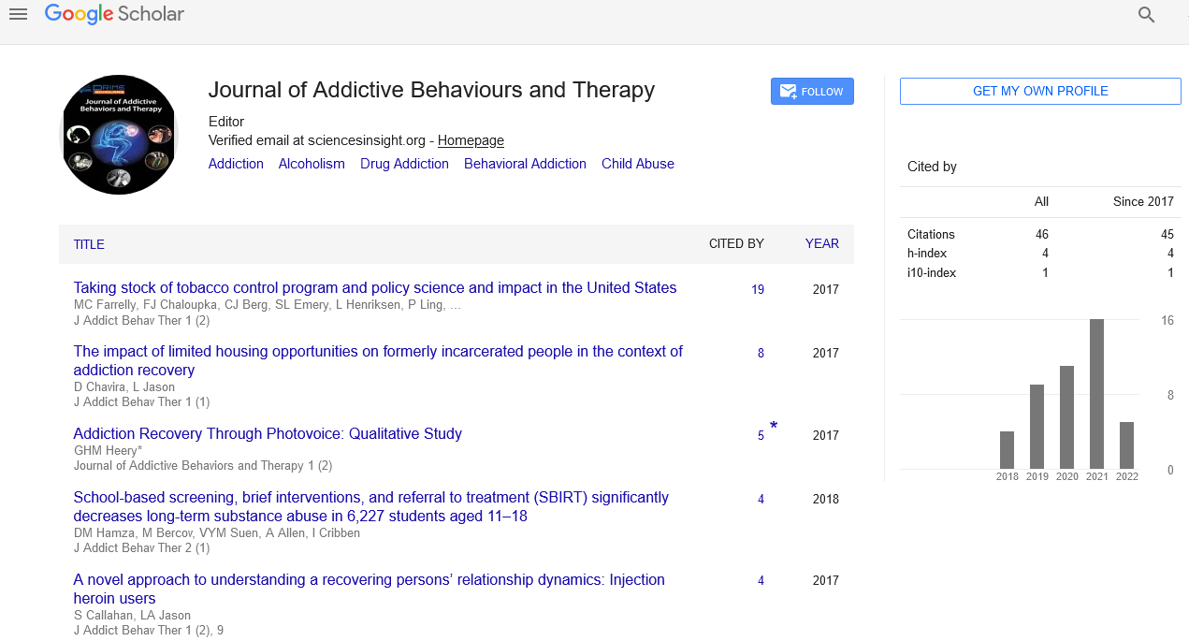1189x641 pixels.
Task: Click the Follow button
Action: click(812, 92)
